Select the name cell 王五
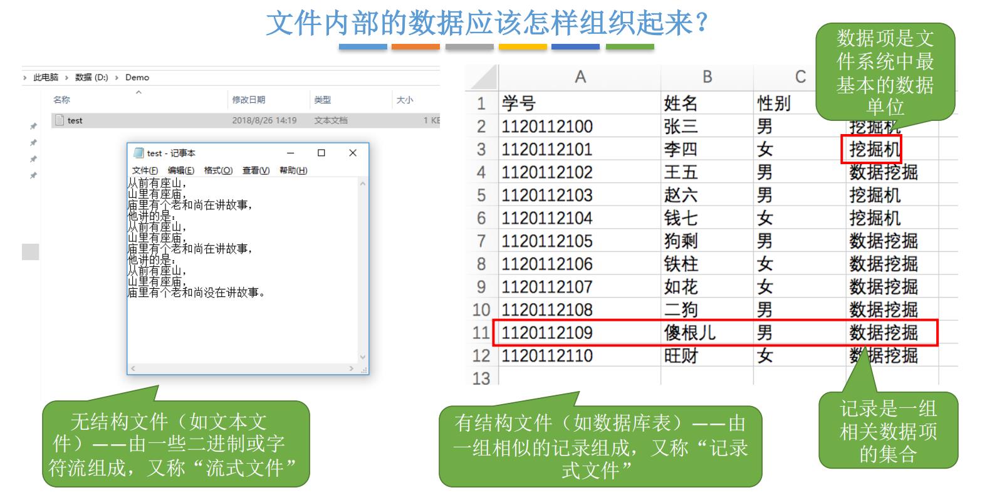 [707, 172]
